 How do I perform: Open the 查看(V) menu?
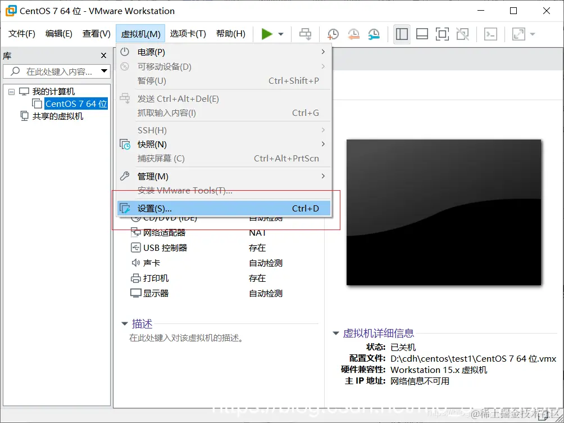(97, 34)
